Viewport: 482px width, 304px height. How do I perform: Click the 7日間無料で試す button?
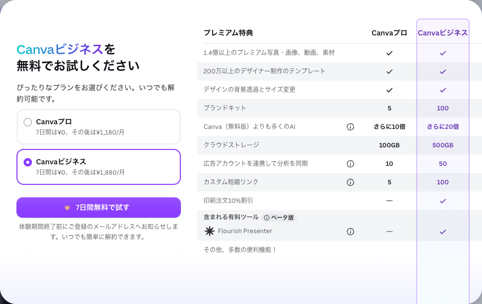[x=99, y=207]
